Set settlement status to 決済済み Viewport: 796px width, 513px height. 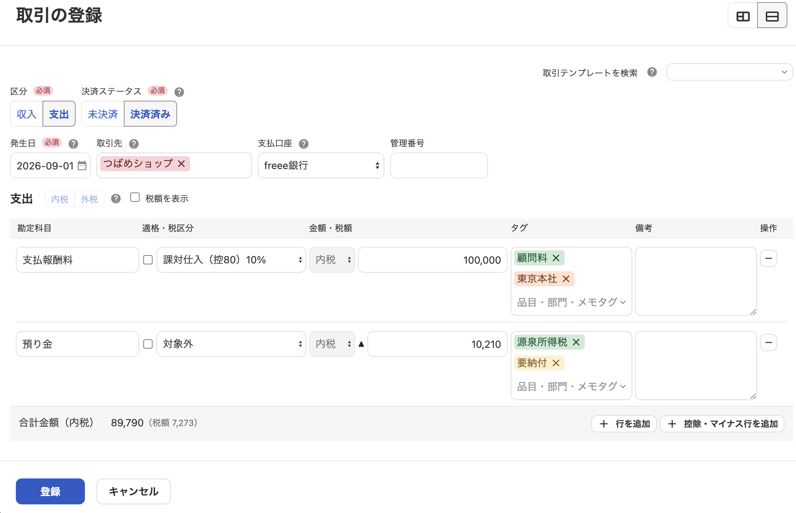150,114
